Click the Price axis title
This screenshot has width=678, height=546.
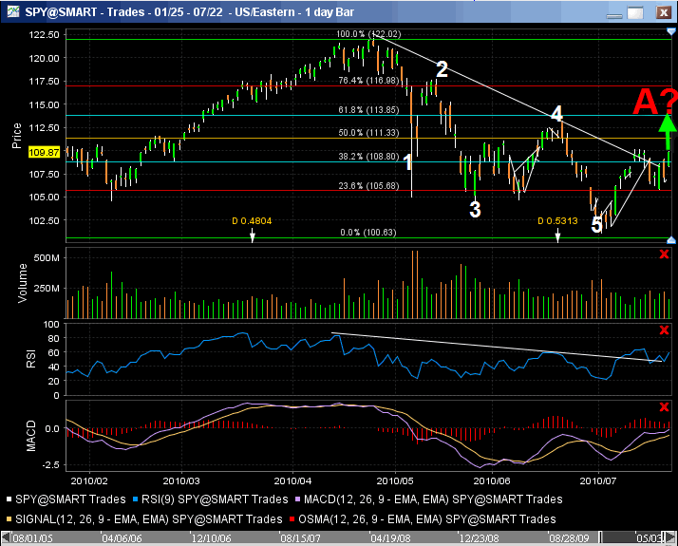tap(17, 136)
